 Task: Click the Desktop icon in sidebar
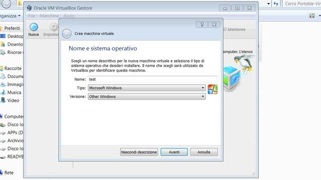point(3,36)
